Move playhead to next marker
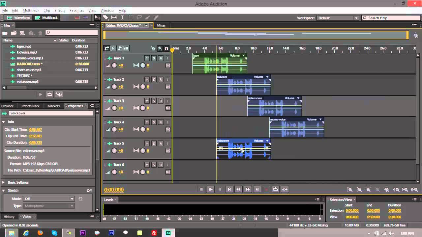Viewport: 422px width, 237px height. pyautogui.click(x=257, y=189)
